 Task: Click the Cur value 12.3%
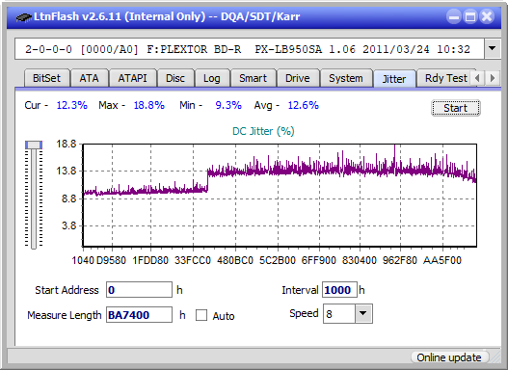(72, 105)
